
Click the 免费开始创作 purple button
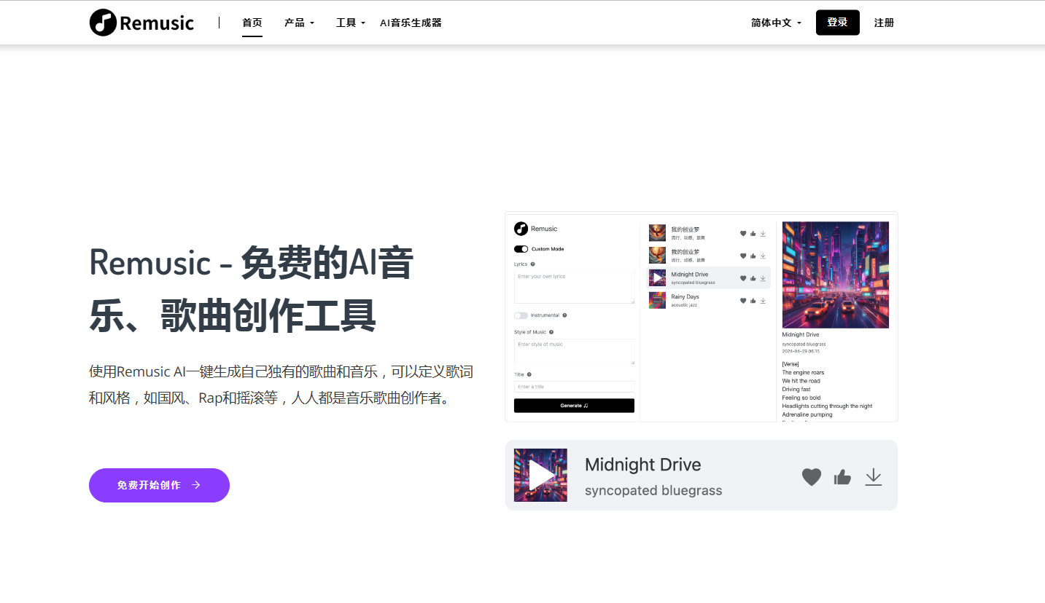point(159,485)
